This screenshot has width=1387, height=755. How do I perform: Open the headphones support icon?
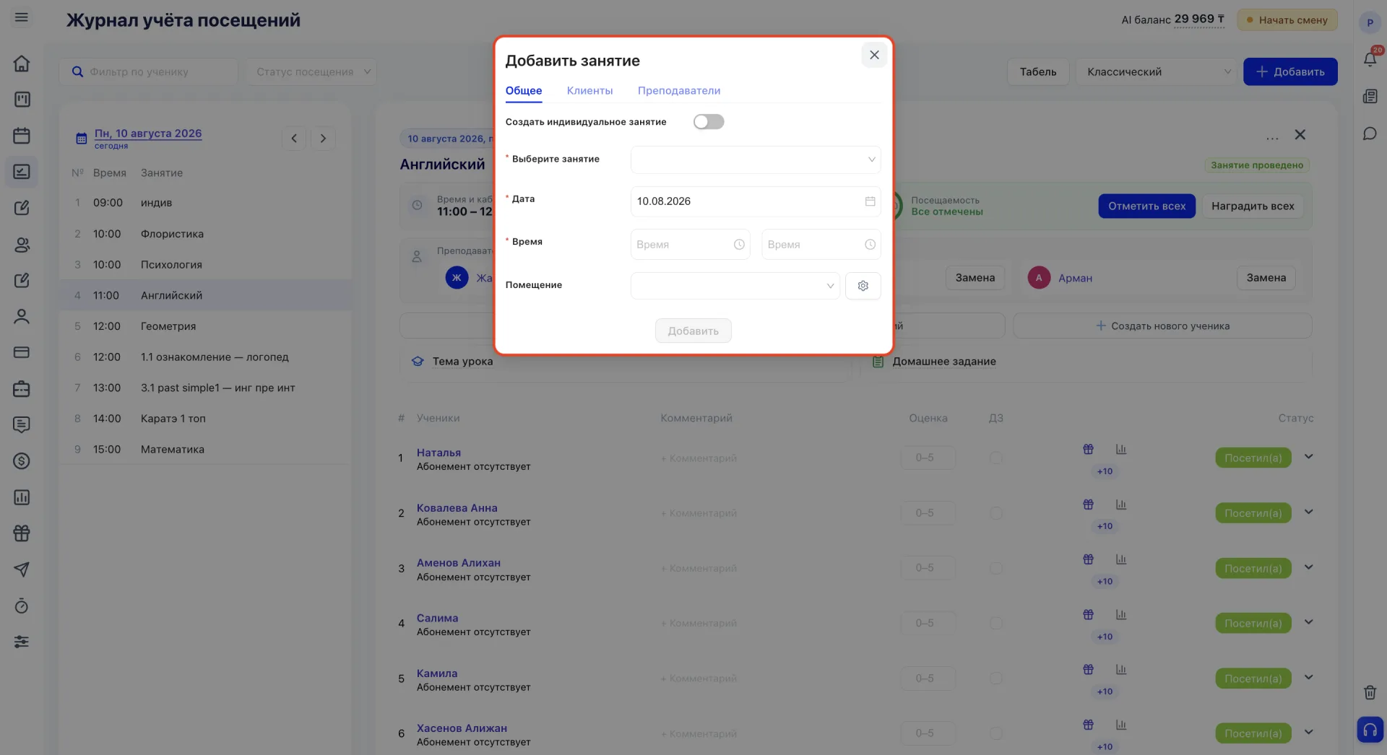1370,730
